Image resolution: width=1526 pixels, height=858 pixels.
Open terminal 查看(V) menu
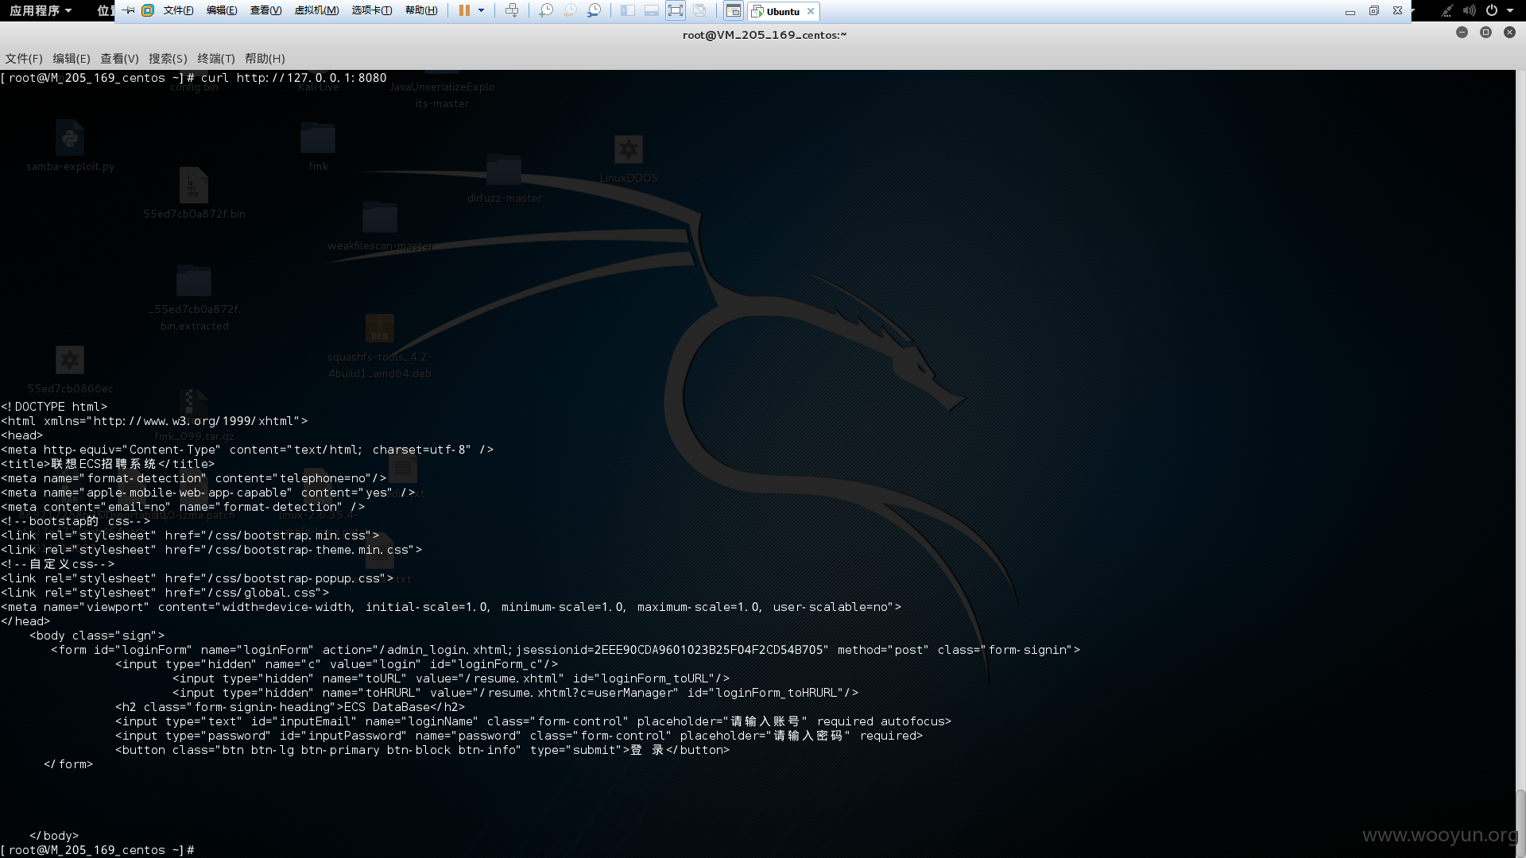point(119,59)
